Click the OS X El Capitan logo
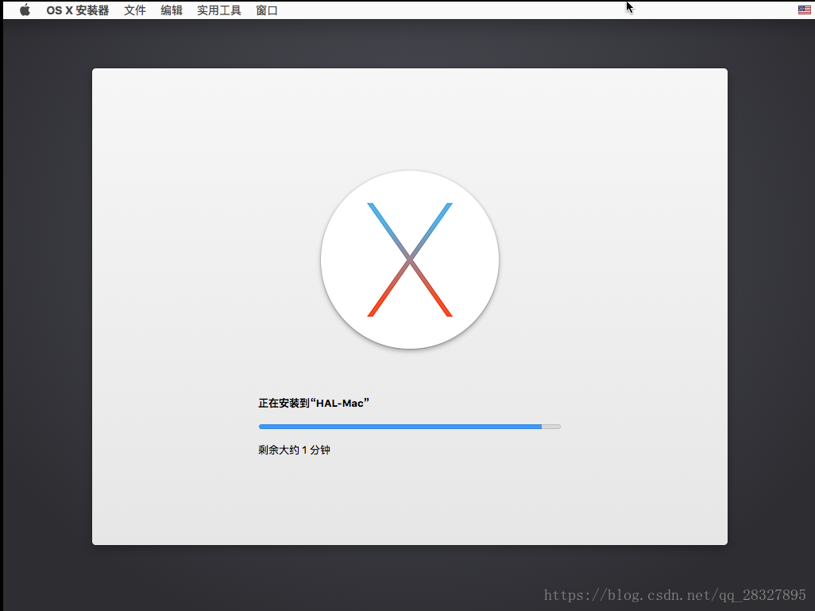The height and width of the screenshot is (611, 815). coord(410,260)
